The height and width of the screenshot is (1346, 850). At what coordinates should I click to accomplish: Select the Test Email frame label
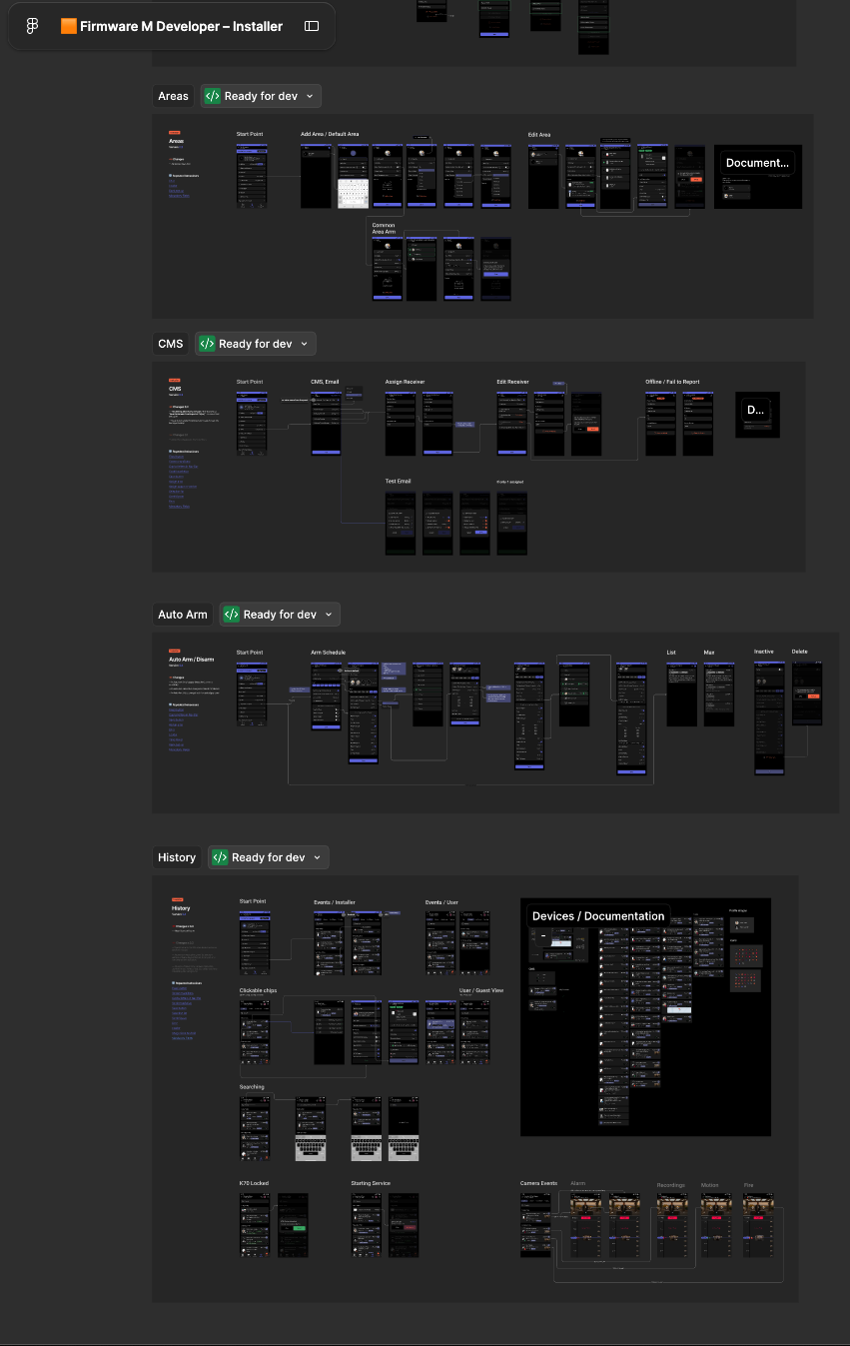coord(399,482)
